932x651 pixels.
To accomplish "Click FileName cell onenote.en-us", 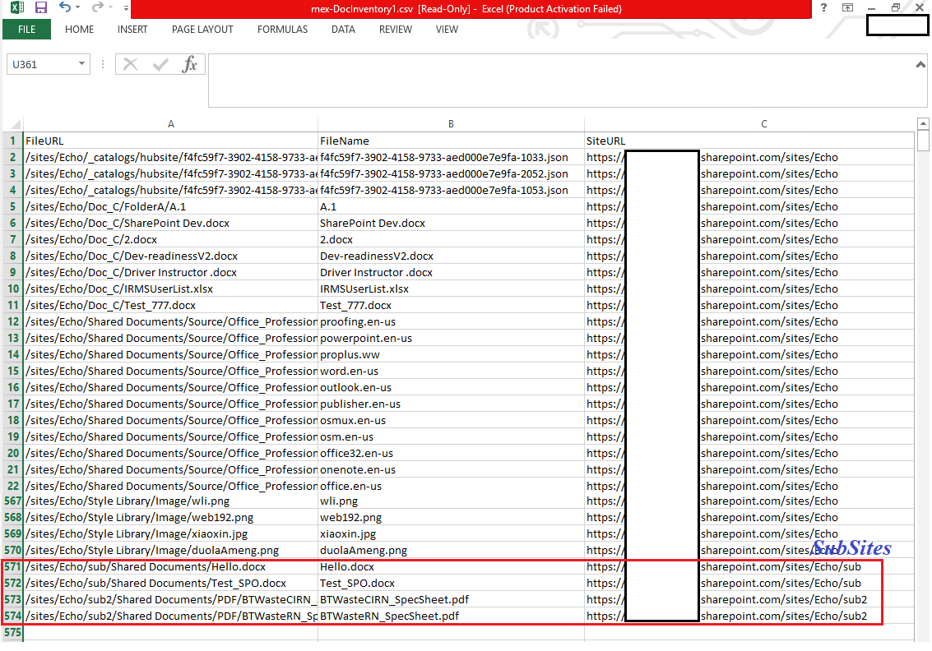I will 451,470.
